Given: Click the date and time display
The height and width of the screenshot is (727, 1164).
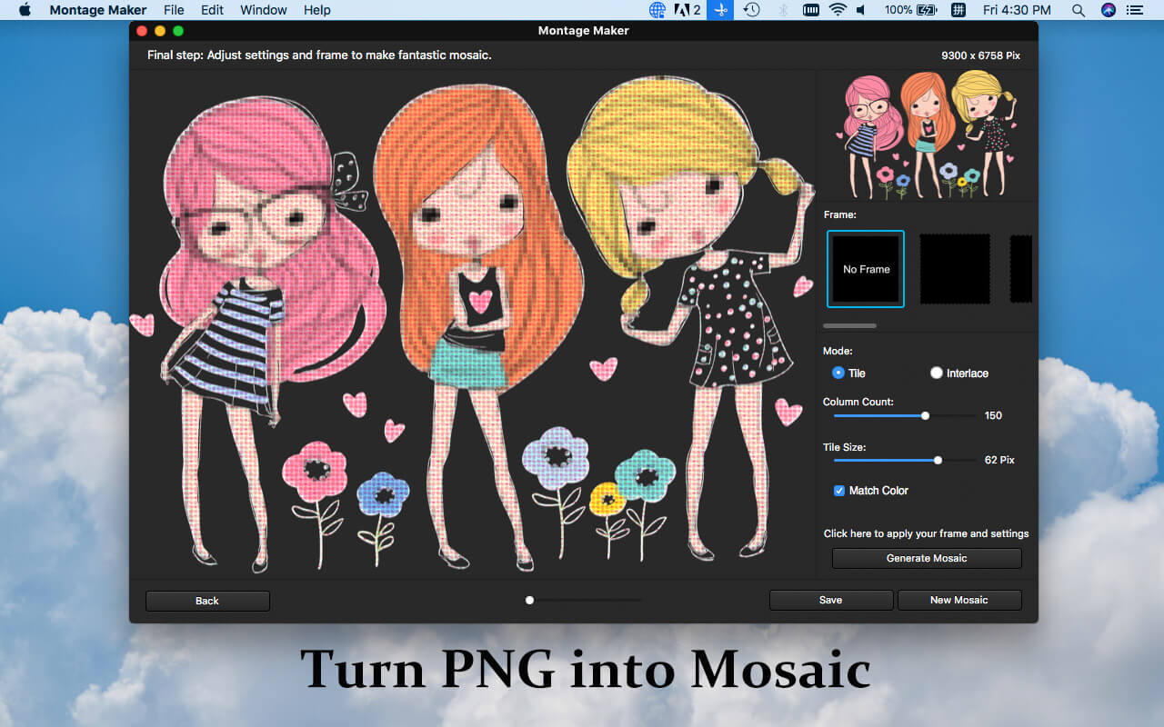Looking at the screenshot, I should 1017,10.
